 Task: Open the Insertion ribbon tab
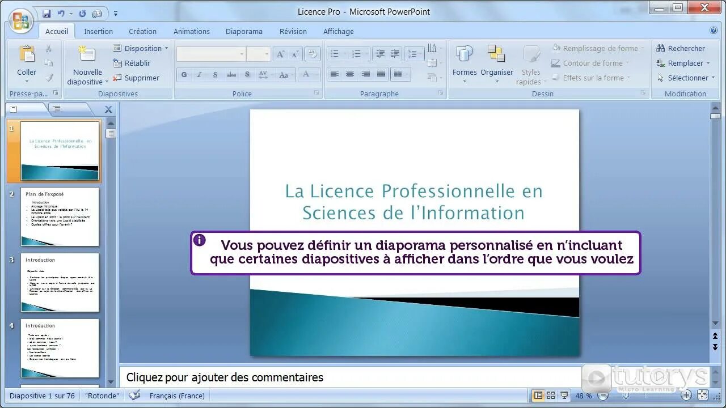point(99,31)
